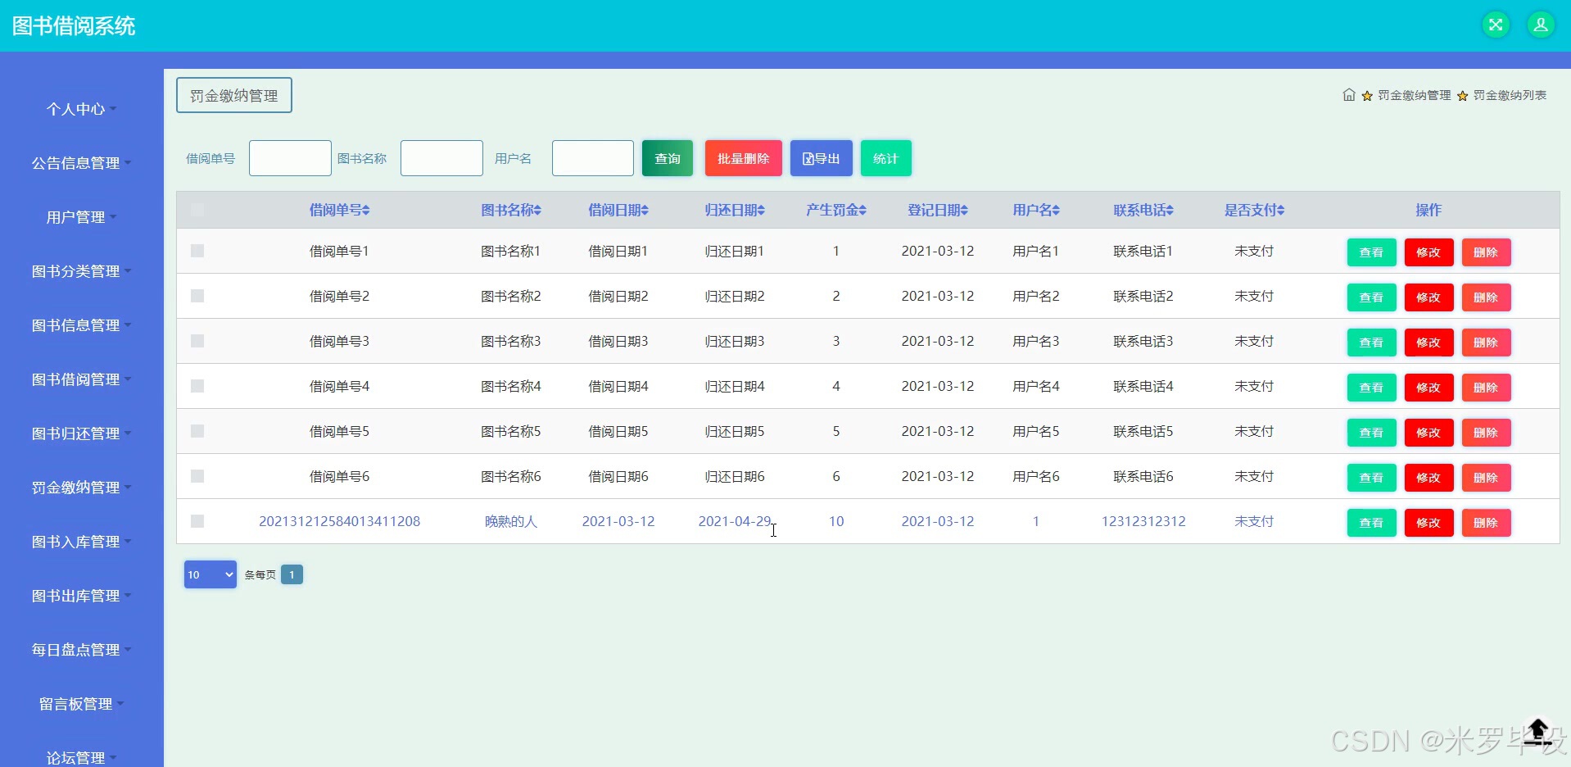This screenshot has height=767, width=1571.
Task: Open the user profile icon in header
Action: 1541,25
